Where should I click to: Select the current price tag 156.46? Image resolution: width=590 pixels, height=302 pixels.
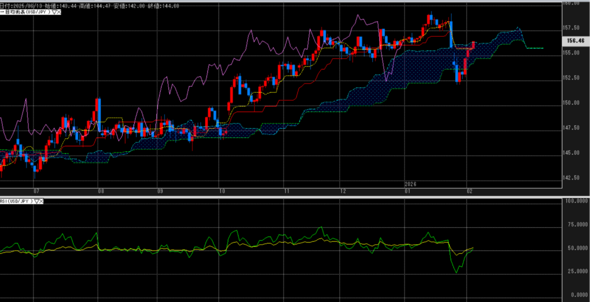pyautogui.click(x=575, y=41)
